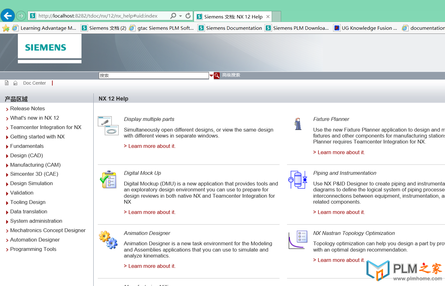Learn more about Digital Mock Up

(150, 212)
